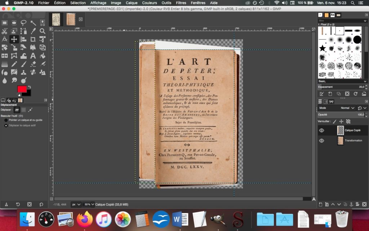The image size is (369, 231).
Task: Toggle lock position and size
Action: (341, 121)
